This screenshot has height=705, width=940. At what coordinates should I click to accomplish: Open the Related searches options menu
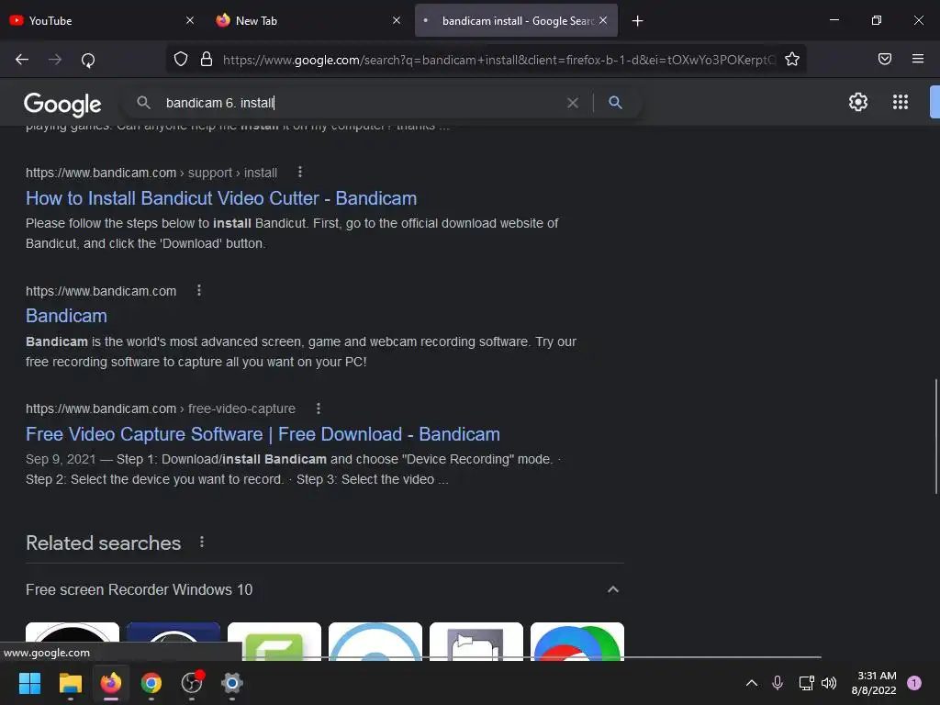pyautogui.click(x=202, y=542)
